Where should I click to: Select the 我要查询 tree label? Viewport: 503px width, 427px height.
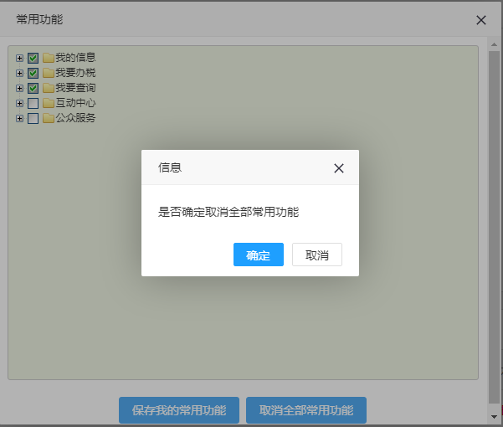(x=75, y=88)
